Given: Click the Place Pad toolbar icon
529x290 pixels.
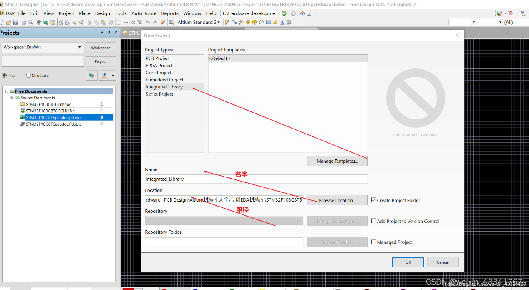Looking at the screenshot, I should tap(248, 22).
